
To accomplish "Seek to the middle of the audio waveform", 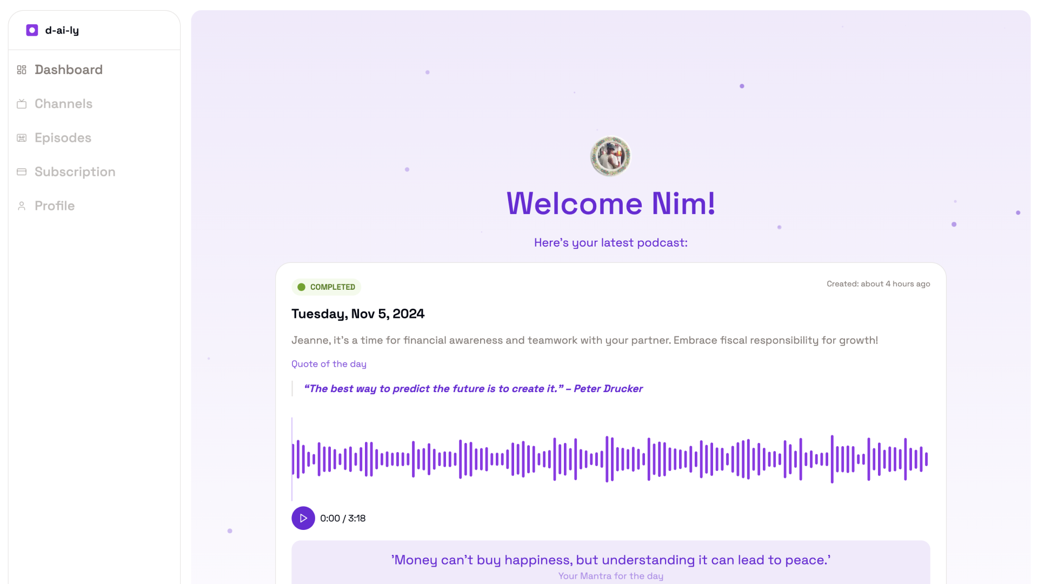I will pyautogui.click(x=610, y=459).
